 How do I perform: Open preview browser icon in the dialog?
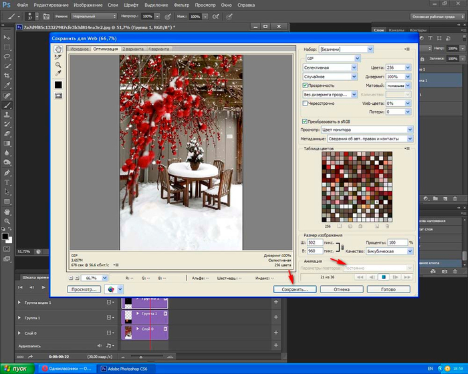111,289
